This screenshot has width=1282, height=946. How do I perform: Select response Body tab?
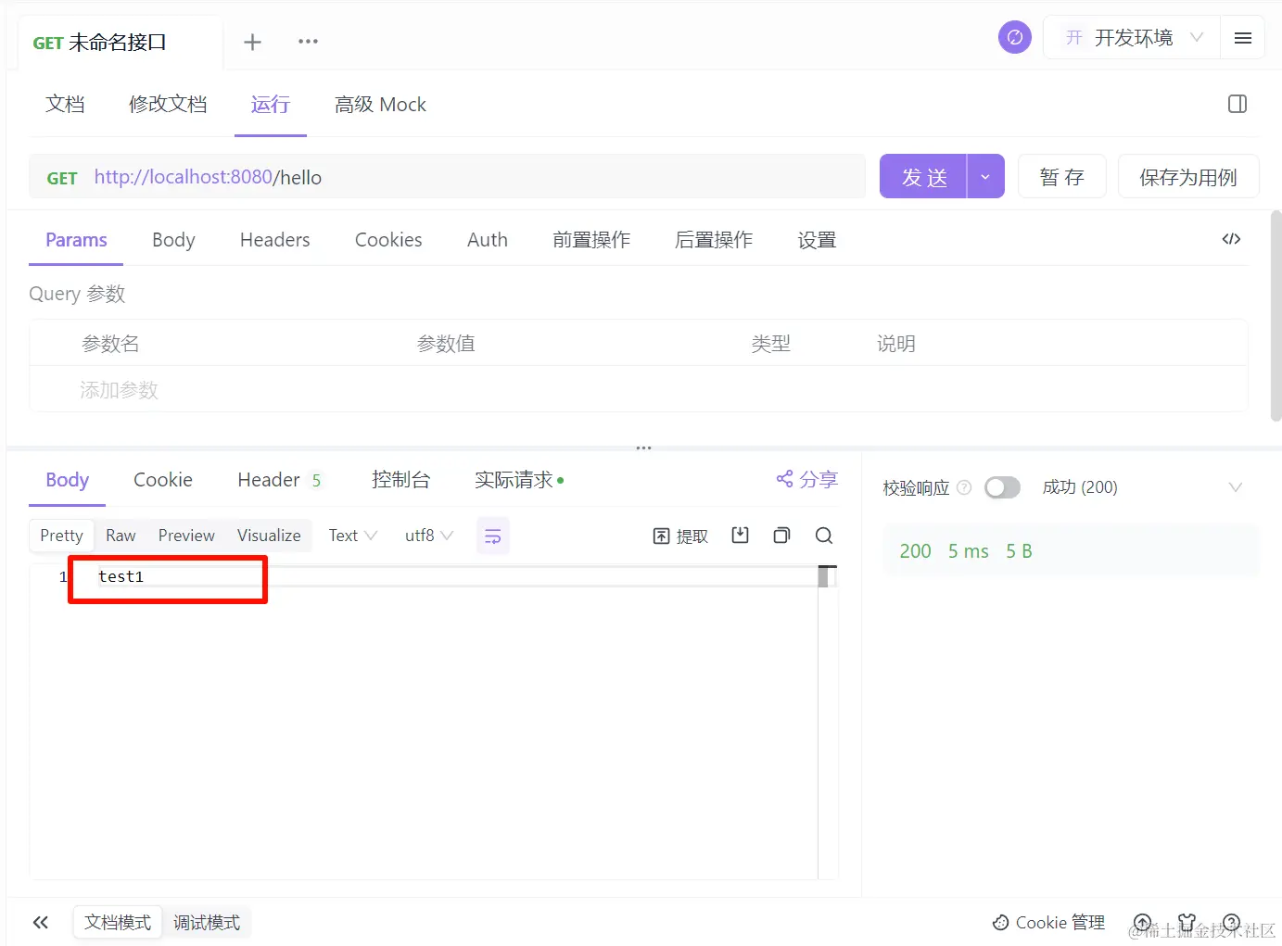pos(68,480)
